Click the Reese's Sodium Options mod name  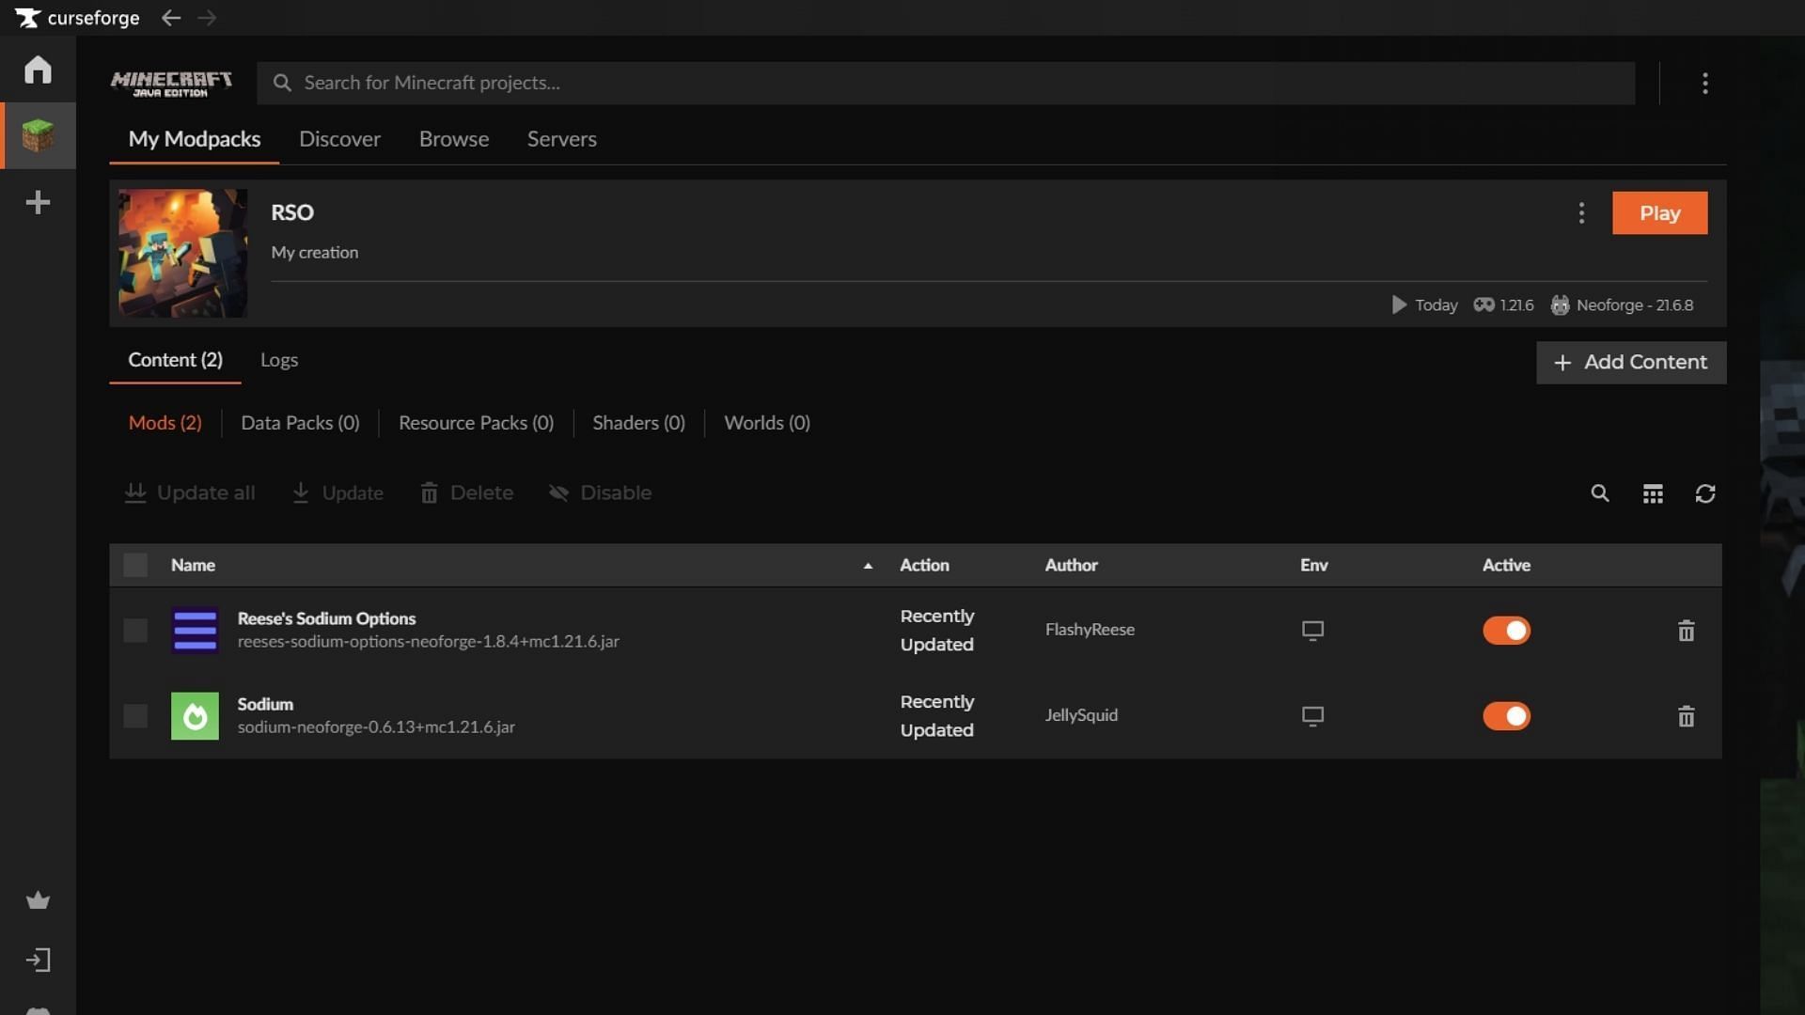pos(326,618)
